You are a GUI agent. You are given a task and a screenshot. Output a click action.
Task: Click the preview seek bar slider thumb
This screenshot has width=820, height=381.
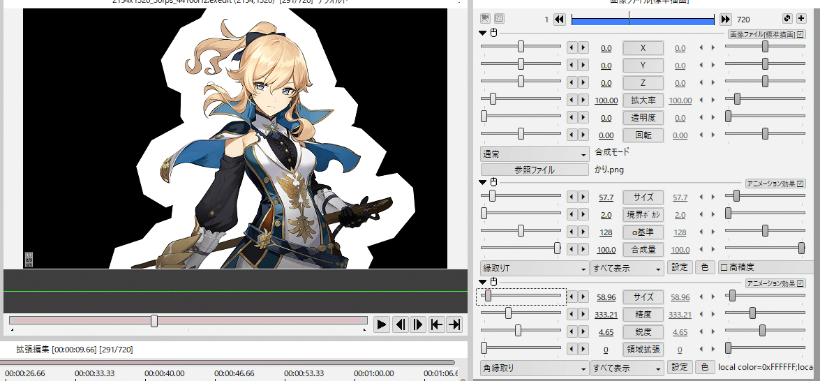tap(154, 321)
